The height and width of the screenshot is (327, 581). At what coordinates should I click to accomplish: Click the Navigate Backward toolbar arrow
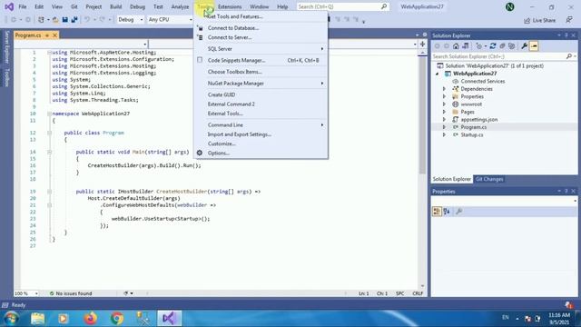[14, 20]
